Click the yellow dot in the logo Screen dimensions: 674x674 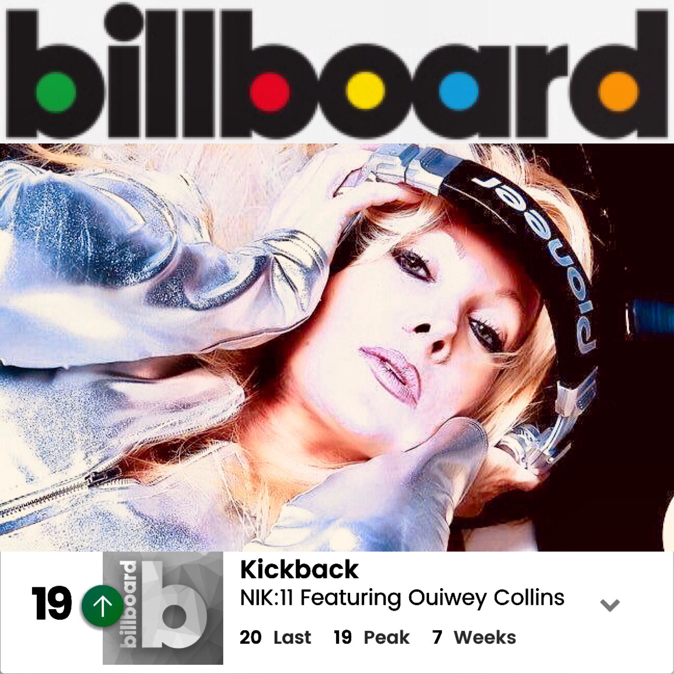(365, 92)
